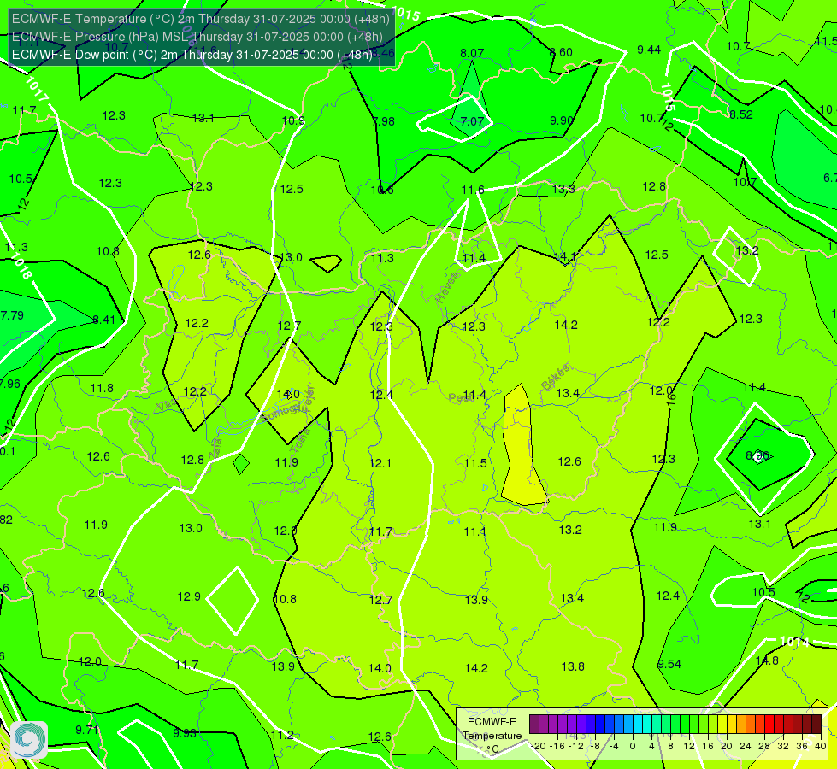Click the 11.1 dew point value

pos(475,531)
